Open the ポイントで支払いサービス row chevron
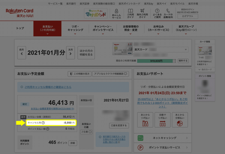 187,148
